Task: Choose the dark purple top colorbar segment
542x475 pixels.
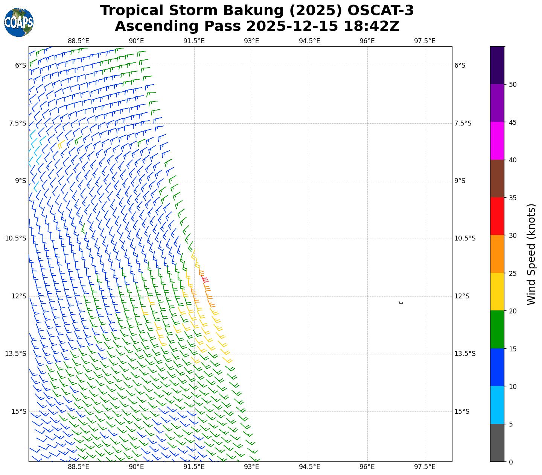Action: (x=497, y=65)
